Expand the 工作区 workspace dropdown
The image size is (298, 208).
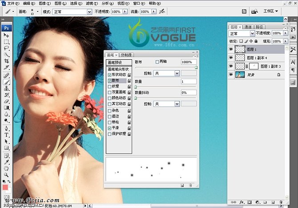(x=271, y=11)
